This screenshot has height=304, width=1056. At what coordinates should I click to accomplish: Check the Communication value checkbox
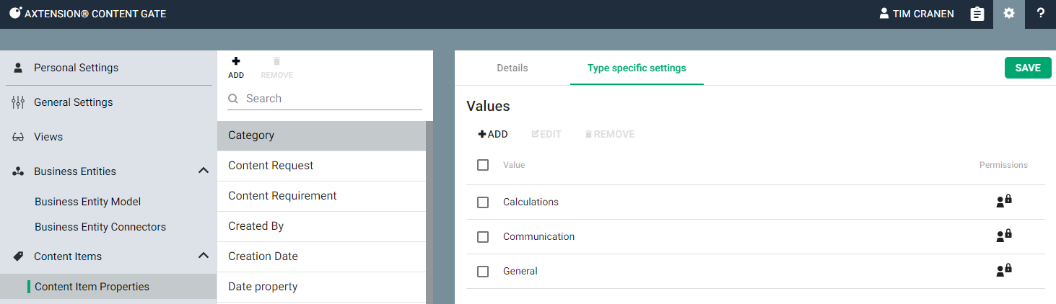coord(483,237)
